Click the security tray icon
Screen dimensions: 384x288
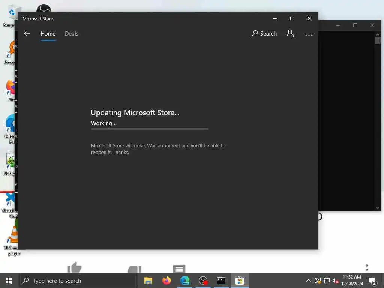[x=318, y=280]
